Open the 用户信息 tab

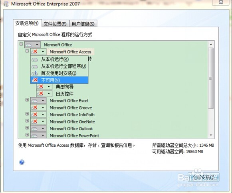[83, 24]
